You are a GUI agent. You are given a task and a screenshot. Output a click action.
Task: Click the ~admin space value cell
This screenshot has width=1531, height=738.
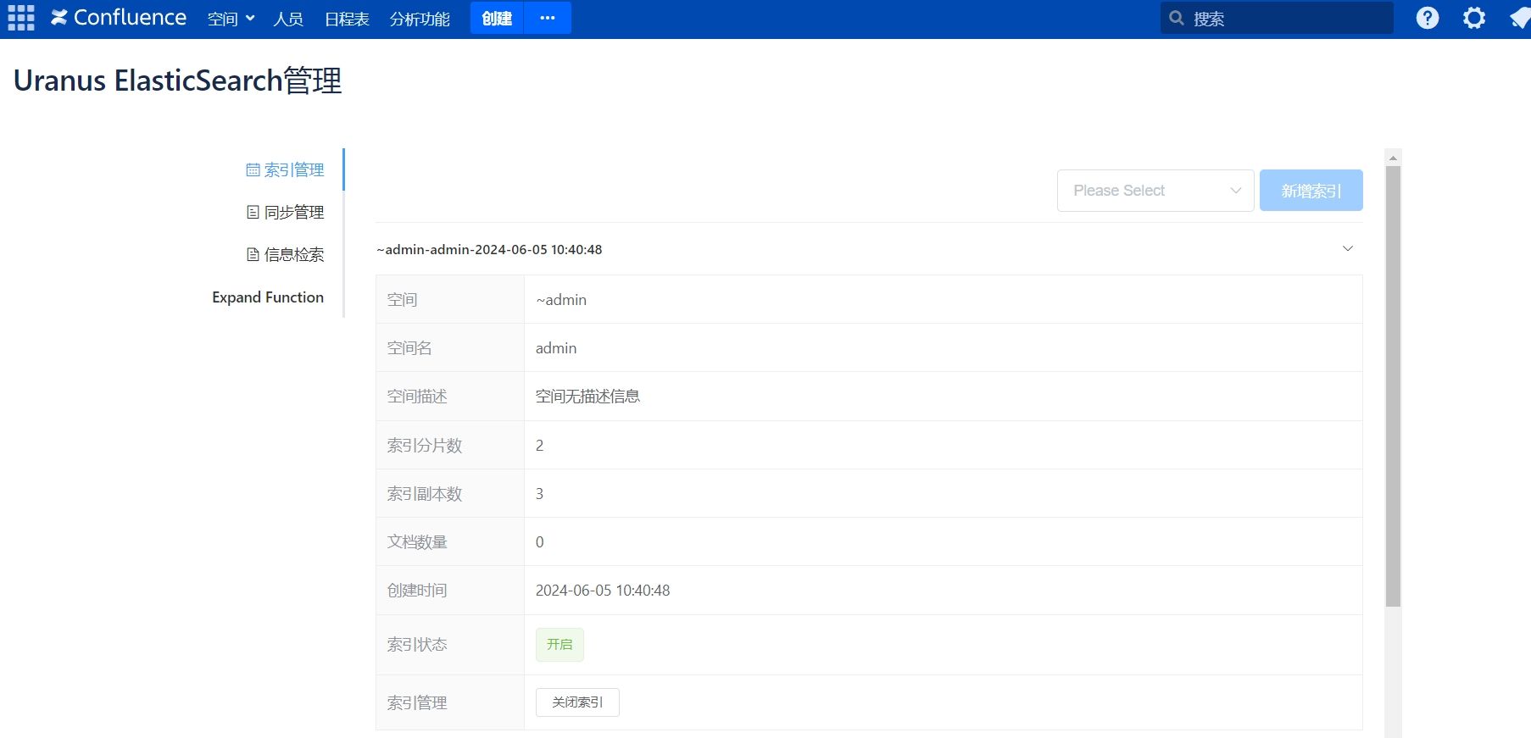[943, 299]
